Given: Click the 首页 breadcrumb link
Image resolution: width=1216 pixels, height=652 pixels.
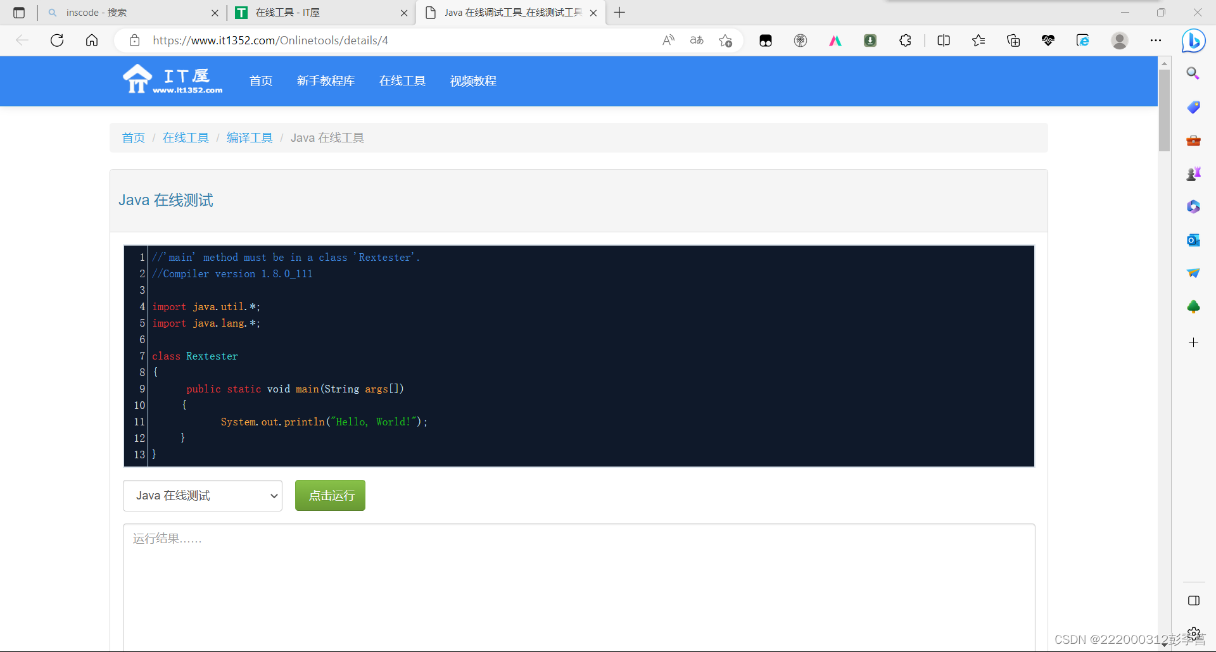Looking at the screenshot, I should pos(134,138).
